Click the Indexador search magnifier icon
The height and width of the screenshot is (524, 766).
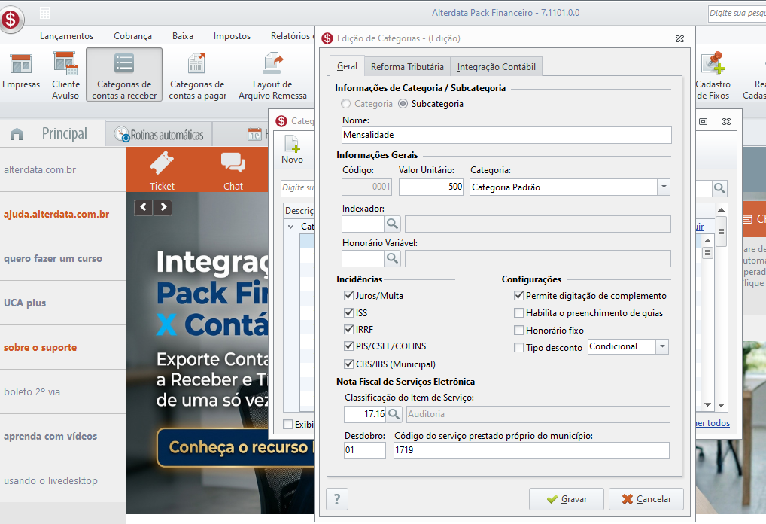pyautogui.click(x=392, y=224)
